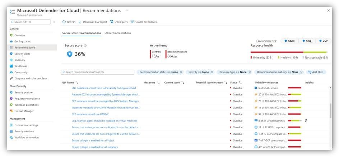Screen dimensions: 339x157
Task: Click the Community icon in the sidebar
Action: coord(11,72)
